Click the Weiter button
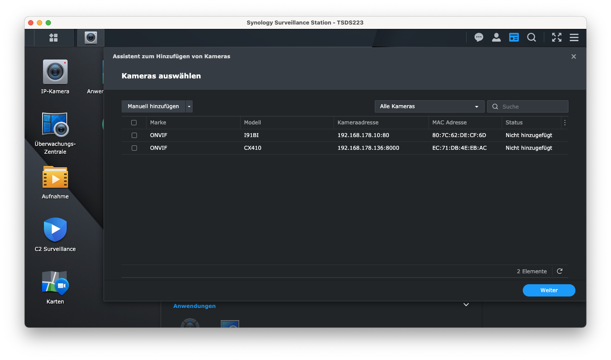This screenshot has height=360, width=611. [x=549, y=290]
